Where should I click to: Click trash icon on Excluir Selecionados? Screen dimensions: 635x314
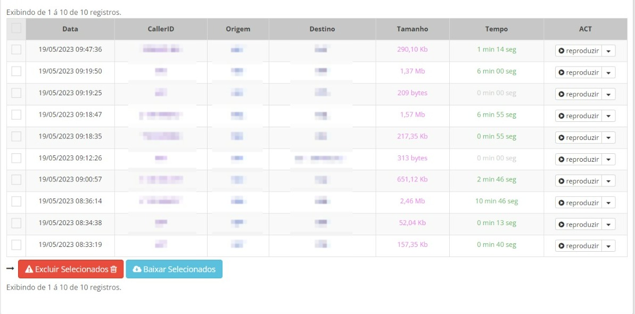tap(113, 269)
